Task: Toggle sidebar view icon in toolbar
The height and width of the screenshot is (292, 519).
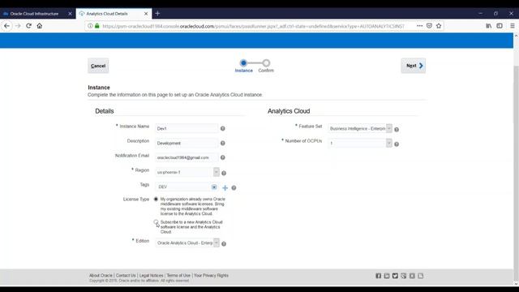Action: pyautogui.click(x=500, y=26)
